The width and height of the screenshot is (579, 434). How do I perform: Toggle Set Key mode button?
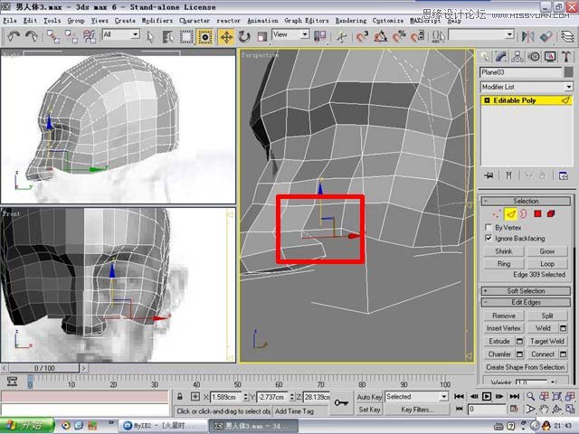[x=369, y=410]
